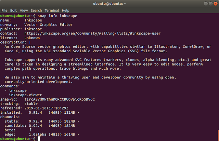
Task: Click the word 'Illustrator' in description
Action: pyautogui.click(x=166, y=47)
